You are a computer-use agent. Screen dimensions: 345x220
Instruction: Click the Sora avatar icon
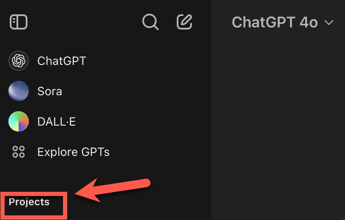(19, 91)
